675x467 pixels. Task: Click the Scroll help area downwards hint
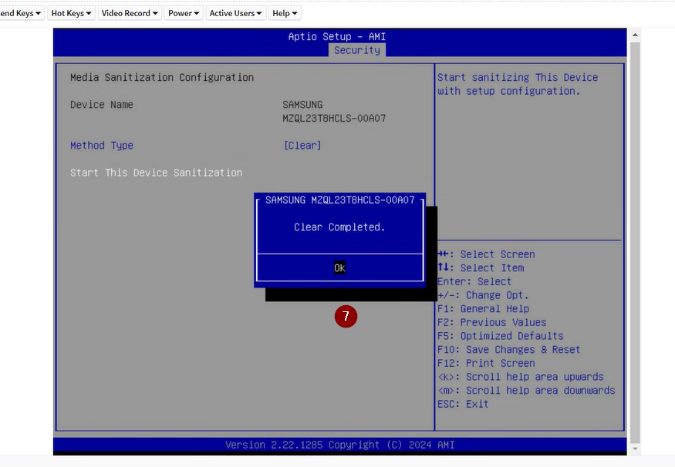pos(526,391)
